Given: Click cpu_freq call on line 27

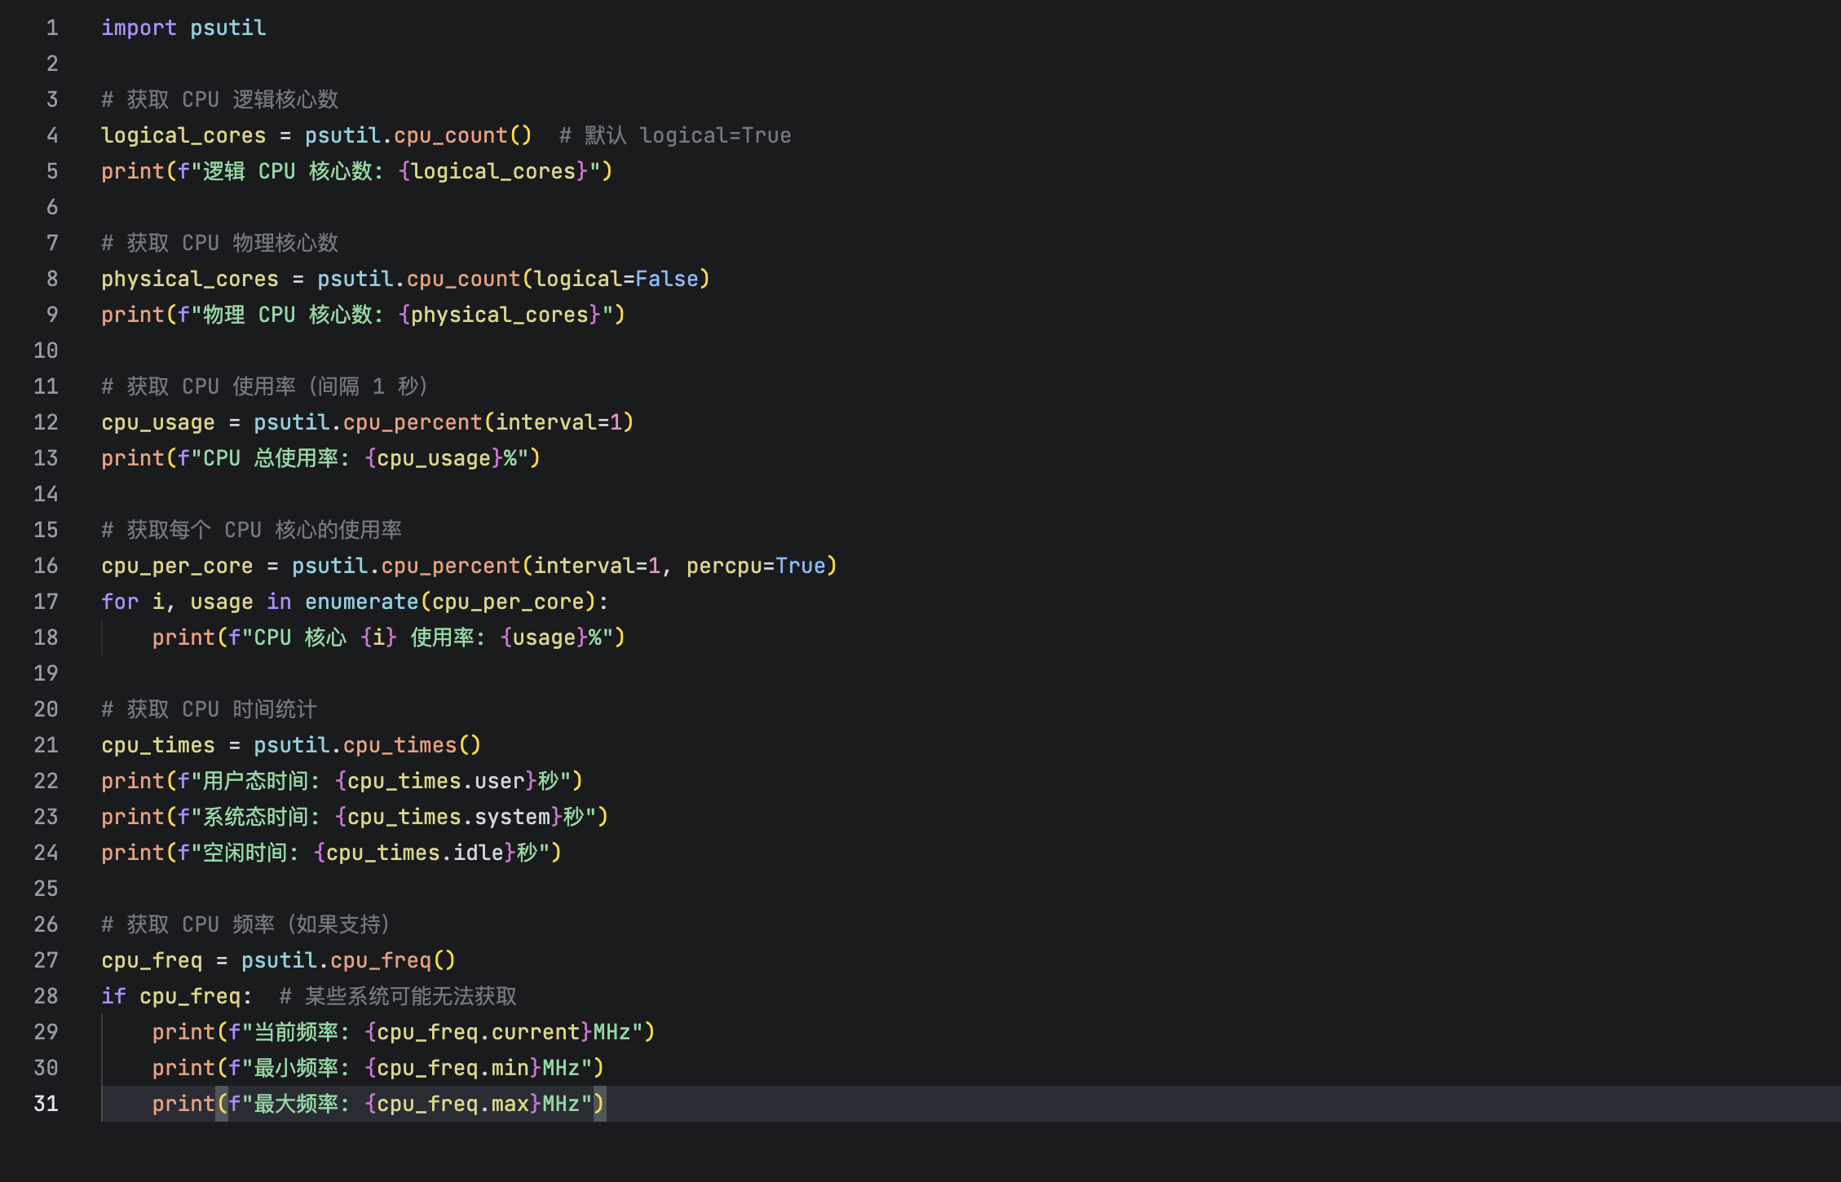Looking at the screenshot, I should click(381, 960).
